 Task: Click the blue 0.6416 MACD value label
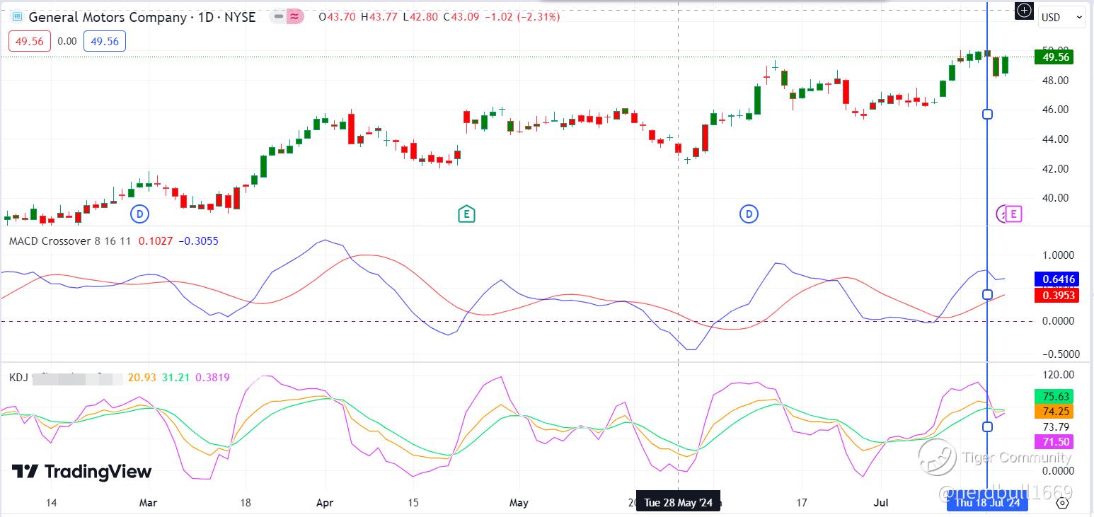pyautogui.click(x=1056, y=279)
